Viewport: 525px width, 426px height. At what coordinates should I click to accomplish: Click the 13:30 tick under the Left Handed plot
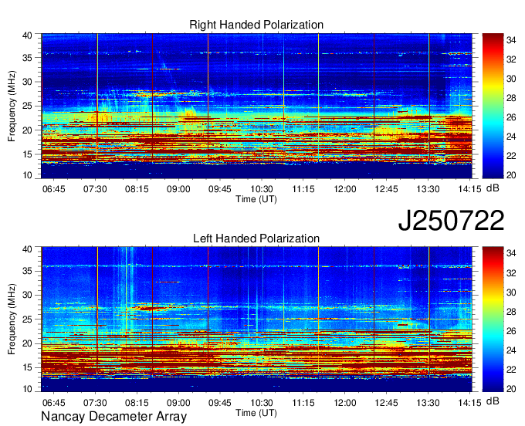pos(428,403)
